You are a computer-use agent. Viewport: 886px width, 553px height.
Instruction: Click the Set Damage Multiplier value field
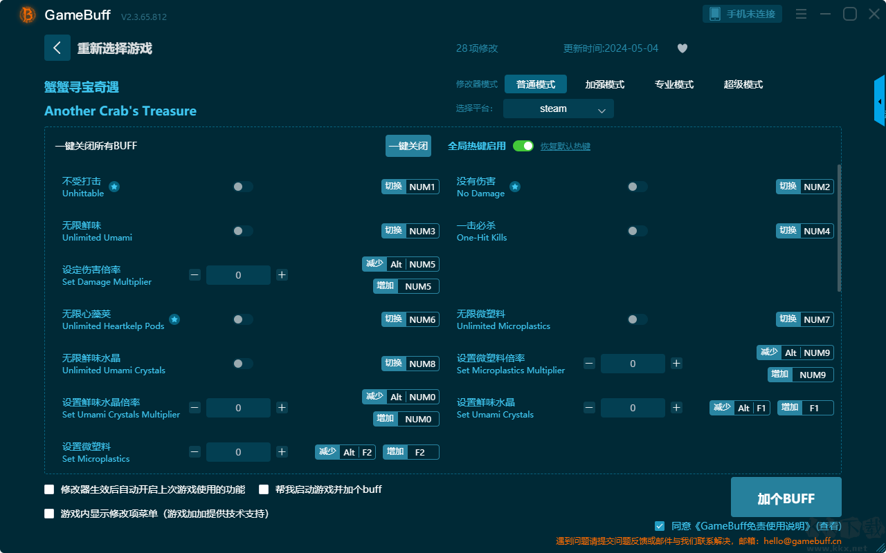click(x=238, y=275)
